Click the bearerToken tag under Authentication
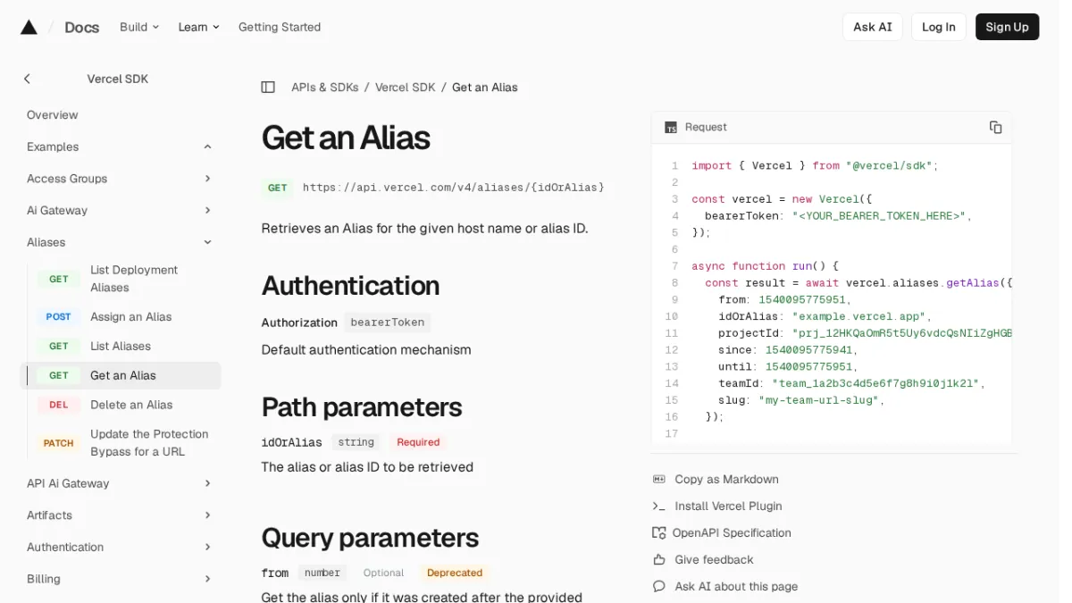 click(x=387, y=322)
